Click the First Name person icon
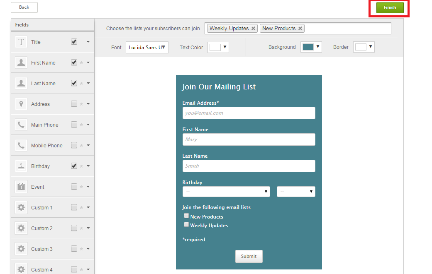Screen dimensions: 432x274 click(x=21, y=62)
